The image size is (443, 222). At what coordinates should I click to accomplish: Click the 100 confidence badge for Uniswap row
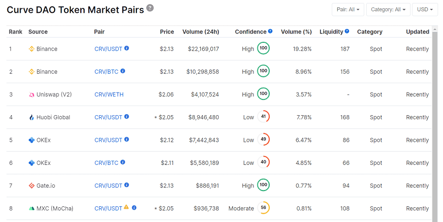263,94
